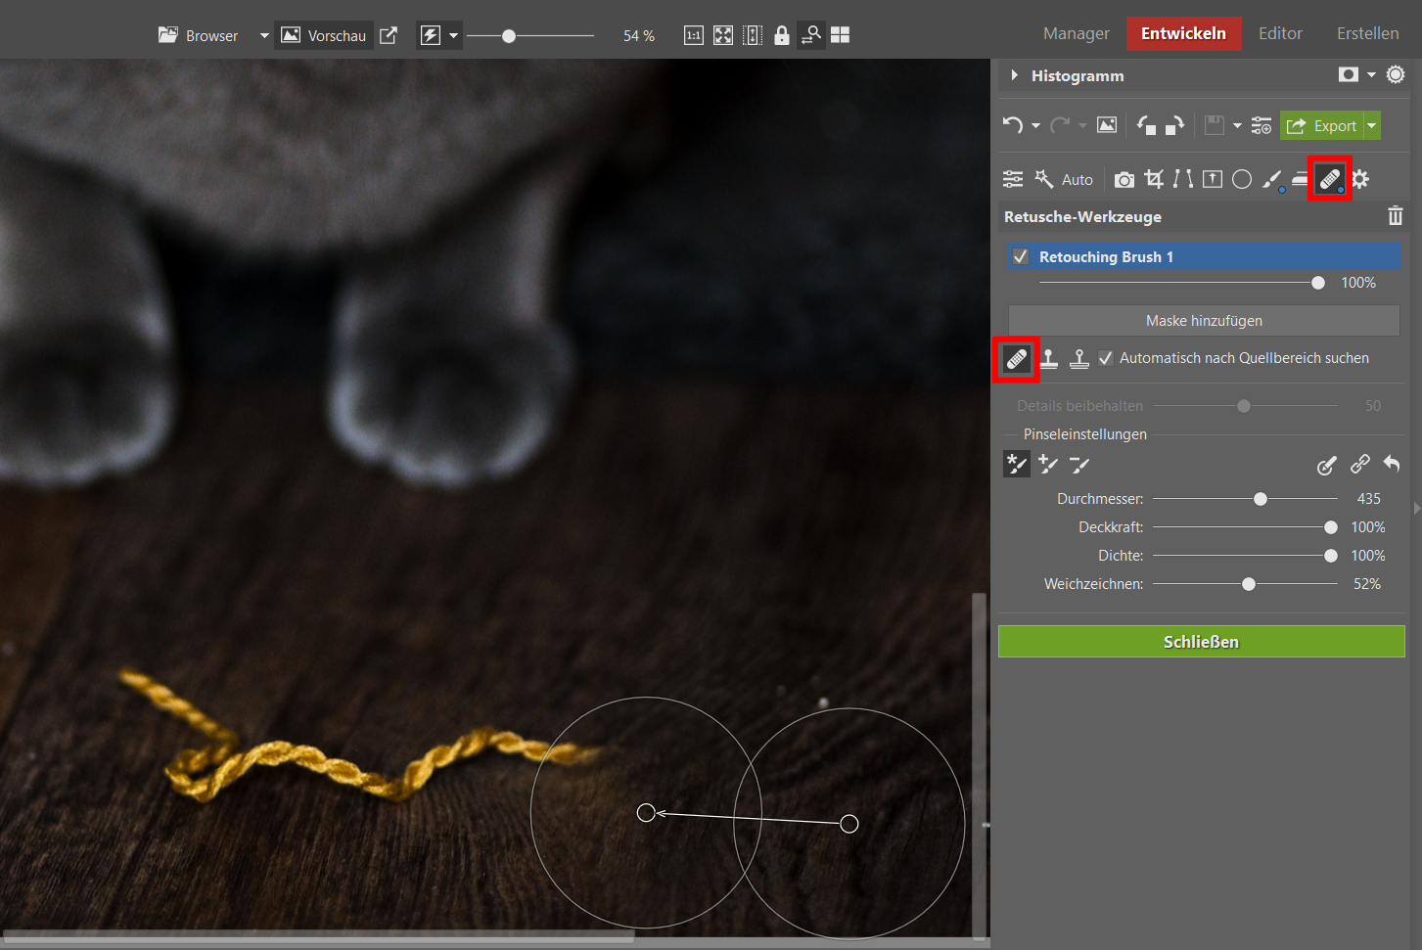
Task: Select the radial filter circle tool
Action: [x=1242, y=179]
